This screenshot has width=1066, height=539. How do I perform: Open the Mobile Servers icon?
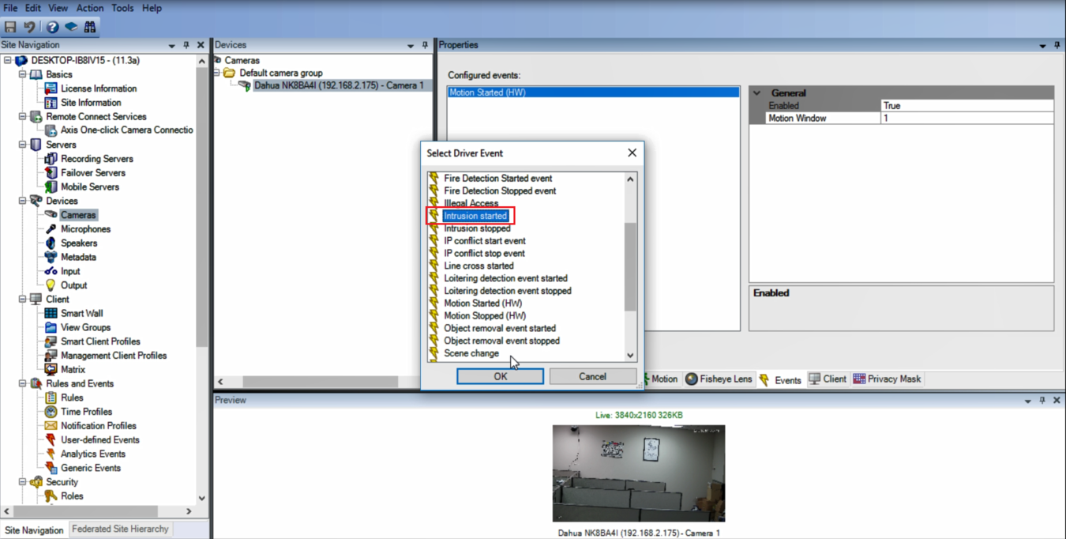click(51, 187)
